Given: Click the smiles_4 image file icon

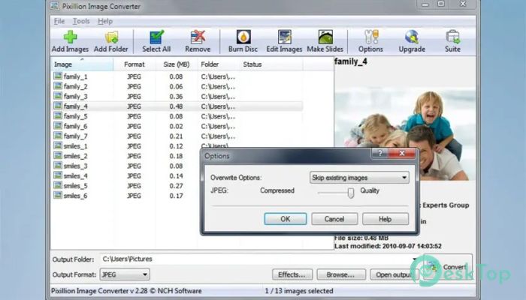Looking at the screenshot, I should click(58, 175).
